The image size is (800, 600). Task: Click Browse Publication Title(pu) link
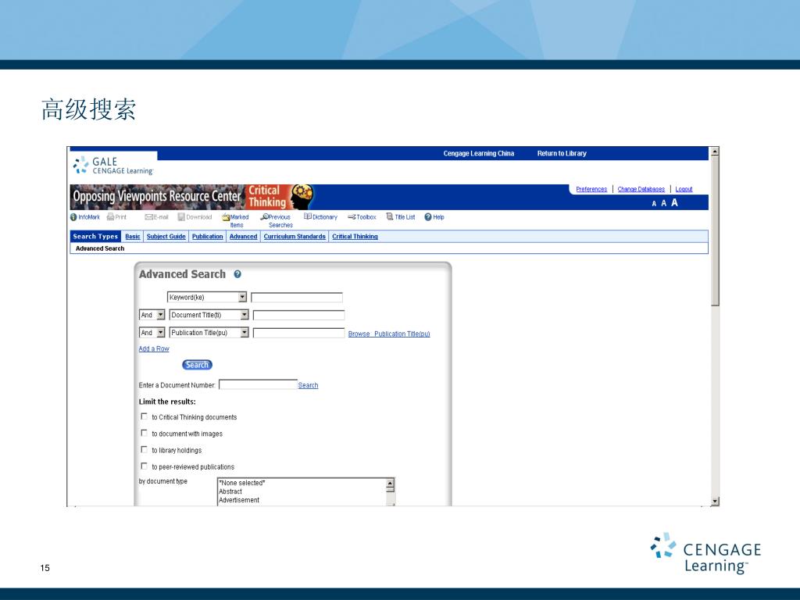pyautogui.click(x=389, y=334)
